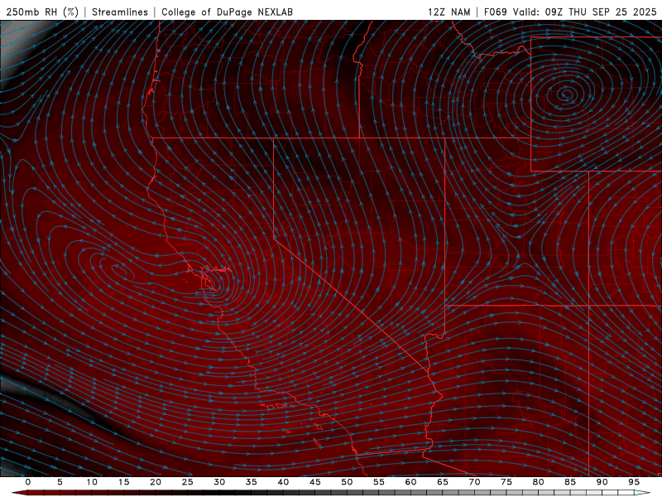Image resolution: width=662 pixels, height=497 pixels.
Task: Click the colorbar label "65"
Action: [x=442, y=482]
